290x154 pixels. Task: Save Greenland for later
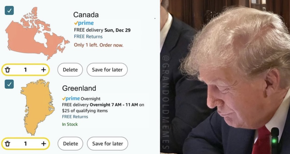tap(107, 144)
